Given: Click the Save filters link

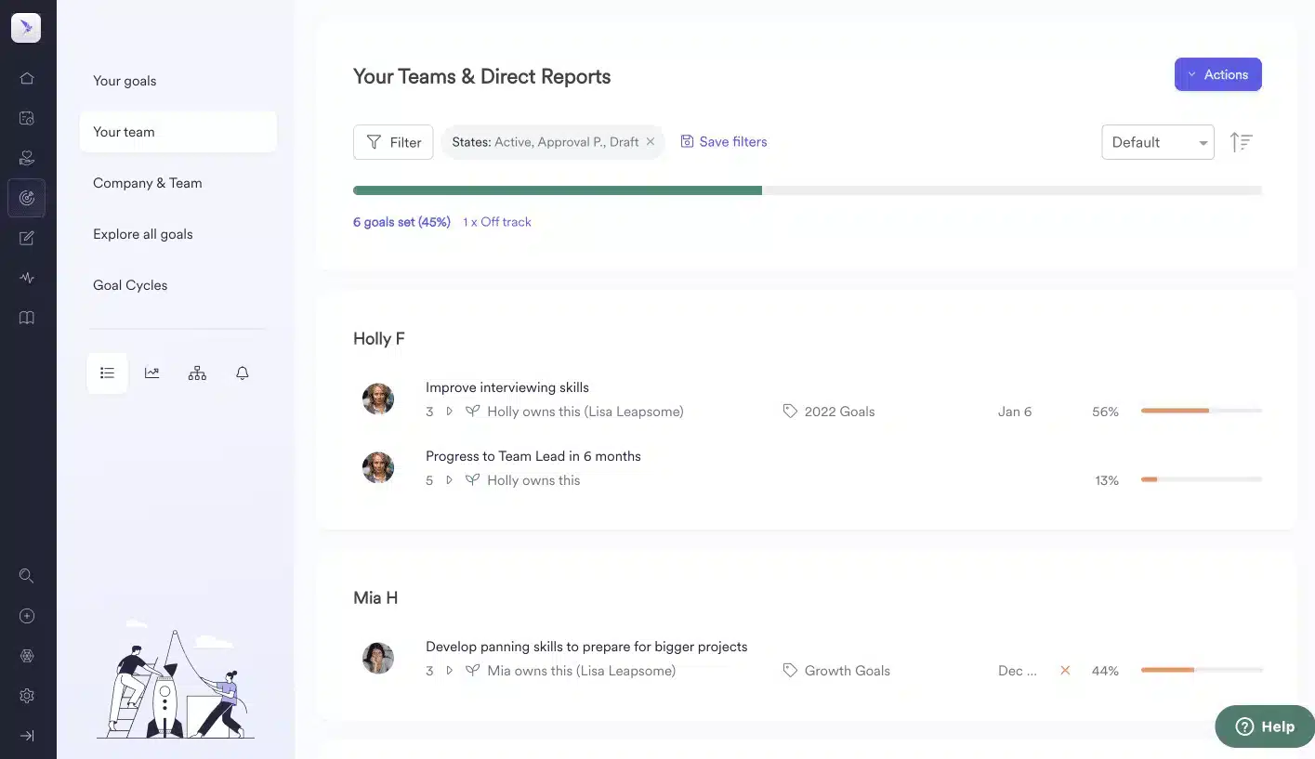Looking at the screenshot, I should (x=724, y=142).
